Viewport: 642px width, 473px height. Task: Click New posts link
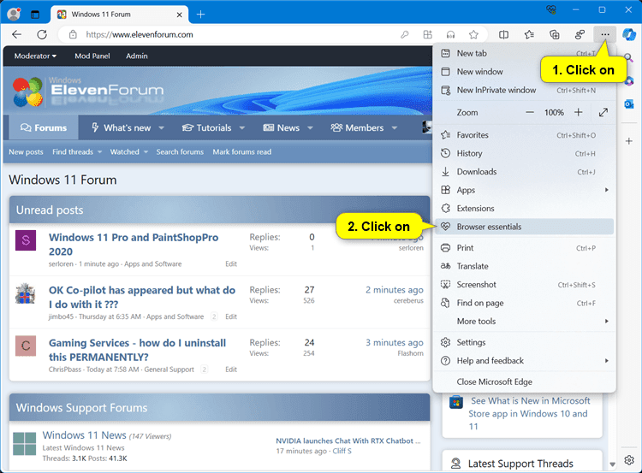click(26, 151)
